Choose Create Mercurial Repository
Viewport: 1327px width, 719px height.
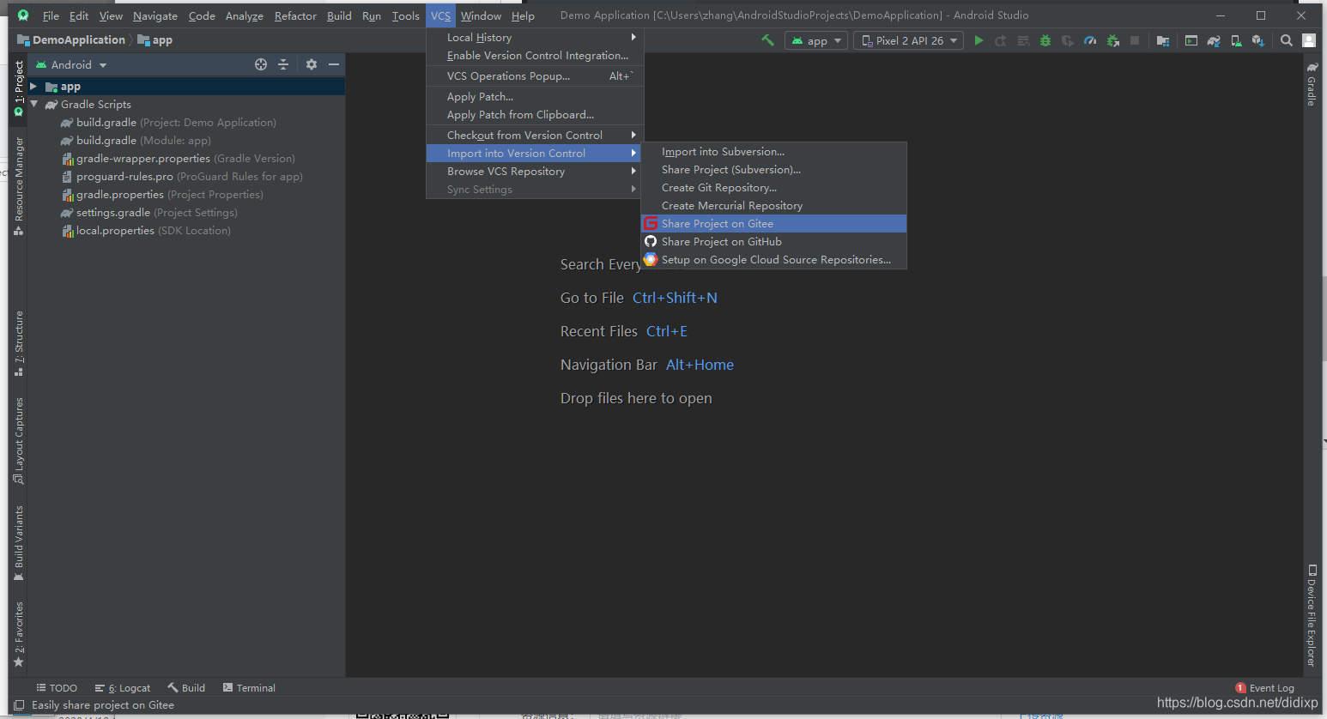click(773, 206)
